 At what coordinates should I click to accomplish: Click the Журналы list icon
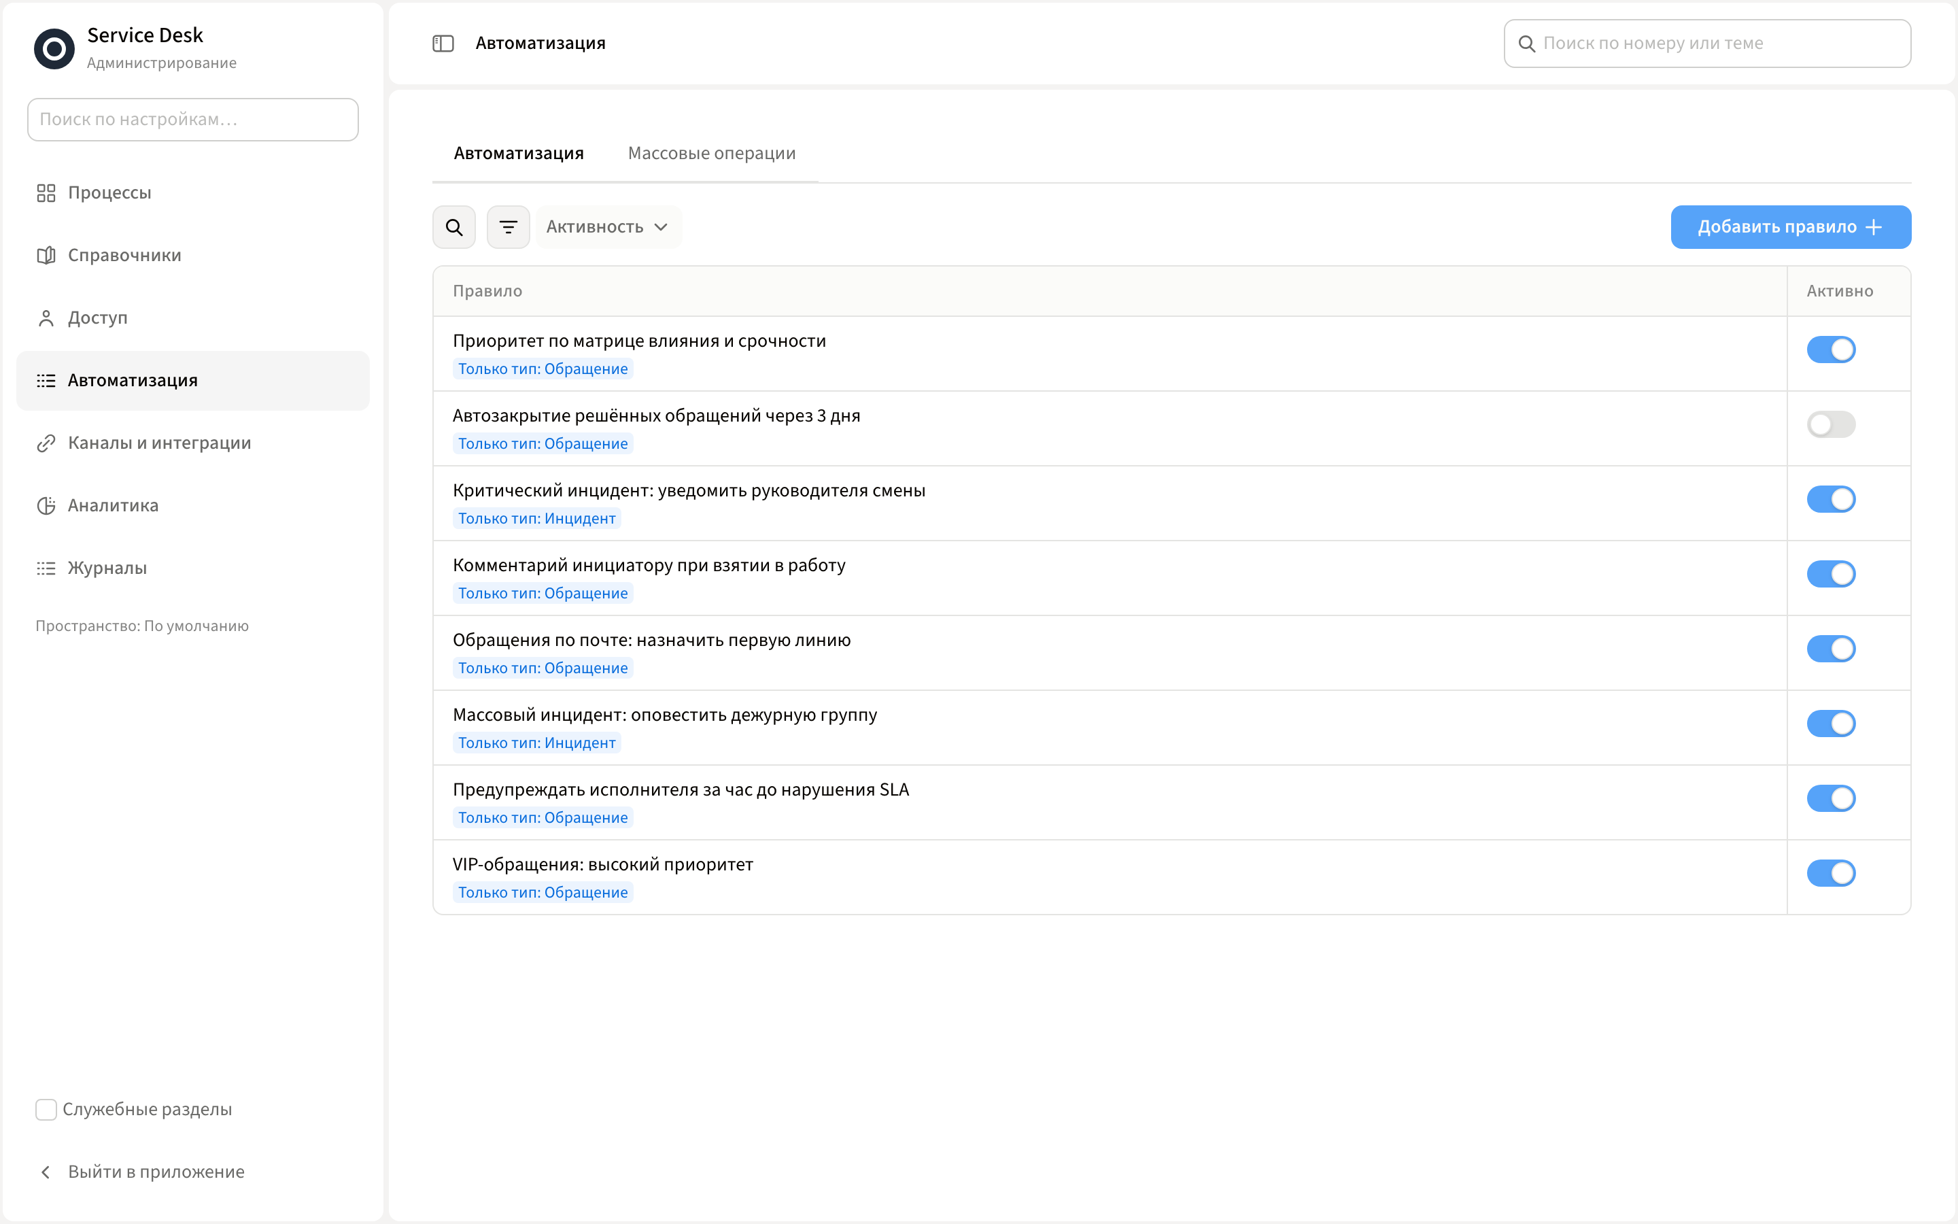coord(46,568)
